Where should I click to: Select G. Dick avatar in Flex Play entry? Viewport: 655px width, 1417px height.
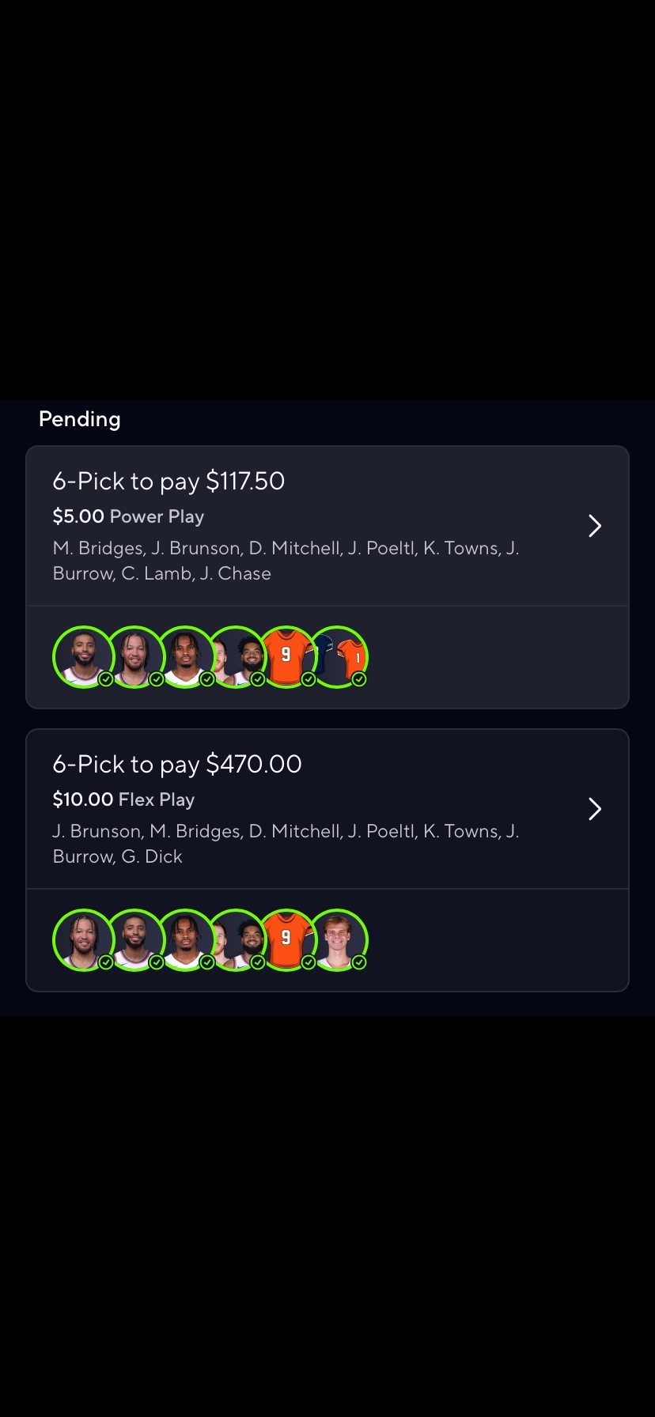click(x=339, y=939)
